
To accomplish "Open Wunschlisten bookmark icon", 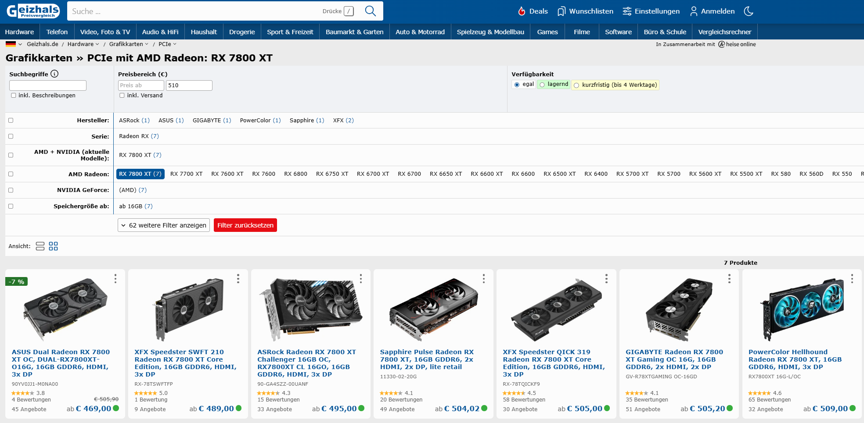I will [x=561, y=11].
